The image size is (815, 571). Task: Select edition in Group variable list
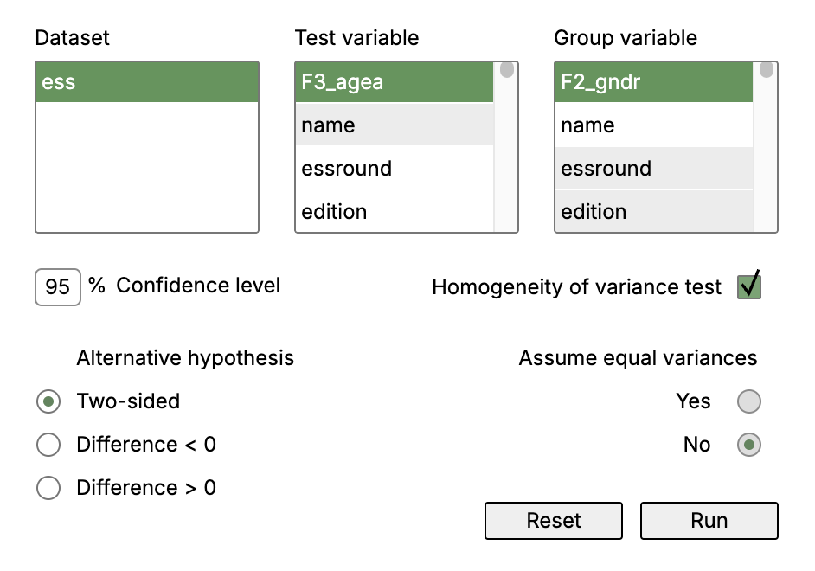click(653, 211)
